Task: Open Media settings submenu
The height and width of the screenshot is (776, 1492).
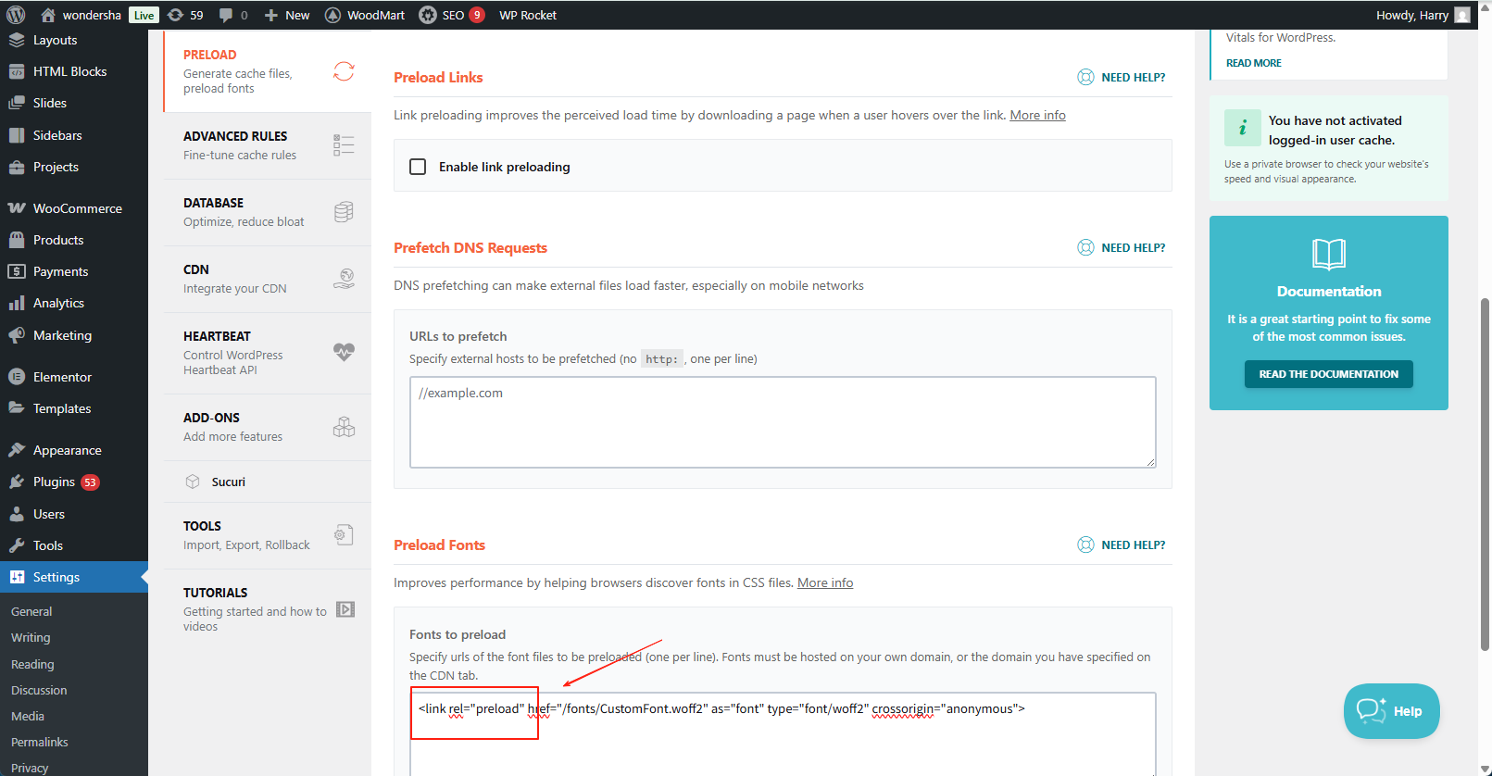Action: (x=28, y=716)
